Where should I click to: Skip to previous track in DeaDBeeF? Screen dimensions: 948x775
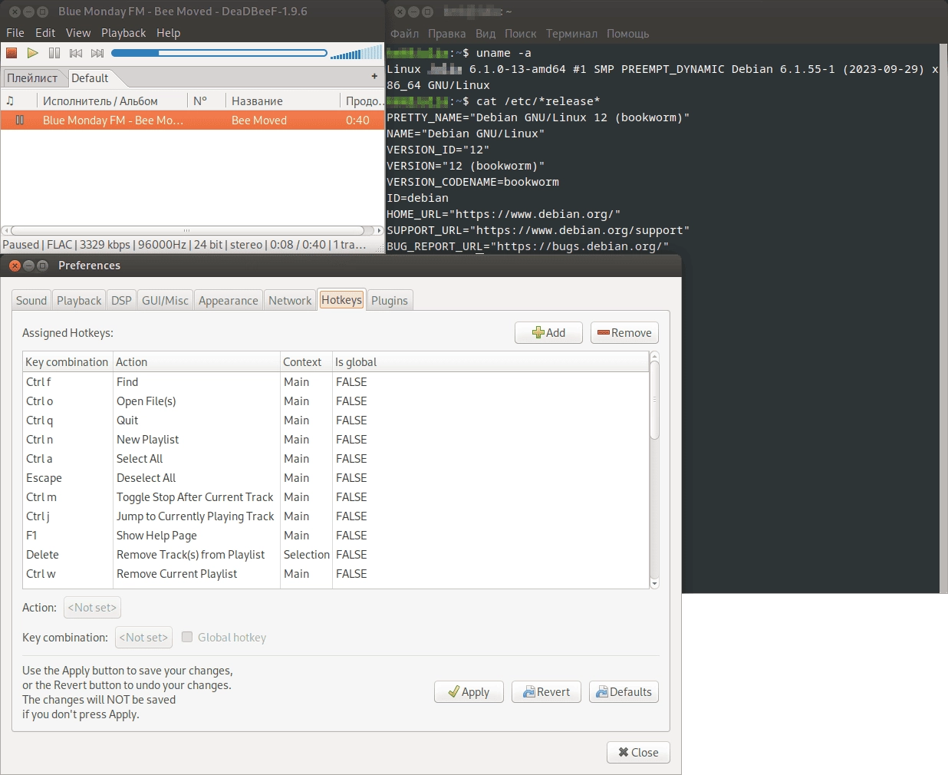76,53
